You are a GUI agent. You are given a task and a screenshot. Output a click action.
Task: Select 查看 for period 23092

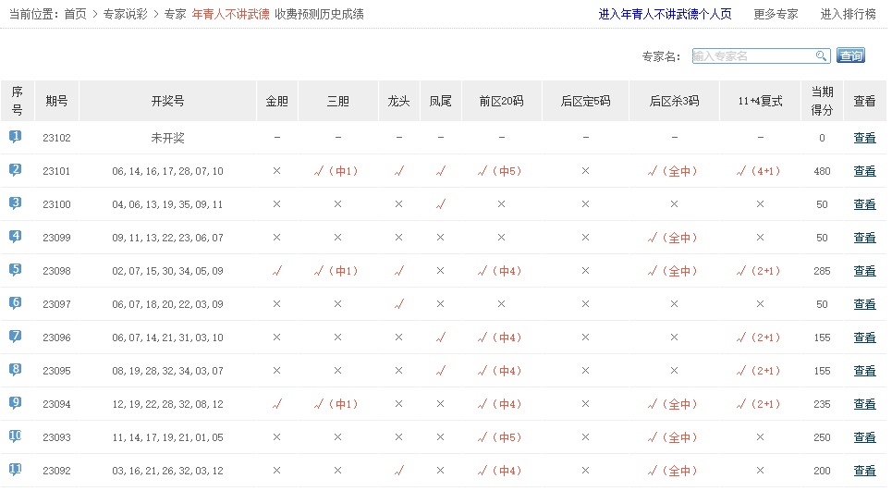(x=864, y=471)
